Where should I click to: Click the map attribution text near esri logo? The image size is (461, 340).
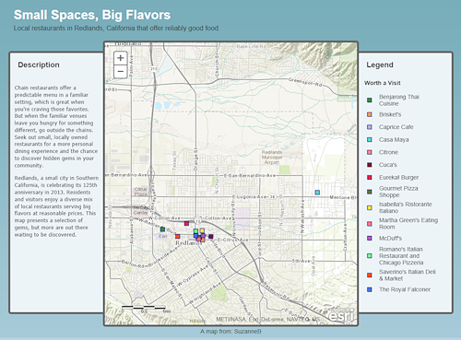click(x=267, y=320)
